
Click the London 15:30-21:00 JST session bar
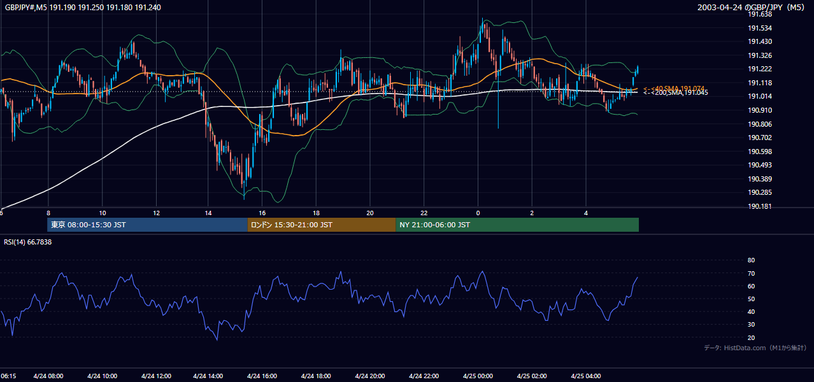(x=322, y=225)
